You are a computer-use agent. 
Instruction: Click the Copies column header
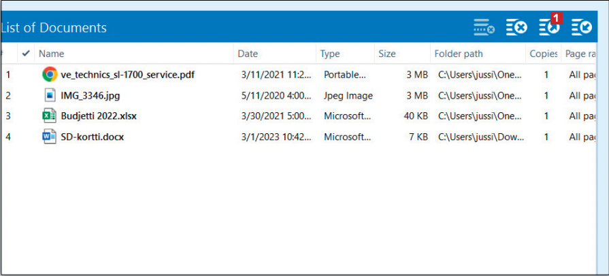(x=544, y=54)
